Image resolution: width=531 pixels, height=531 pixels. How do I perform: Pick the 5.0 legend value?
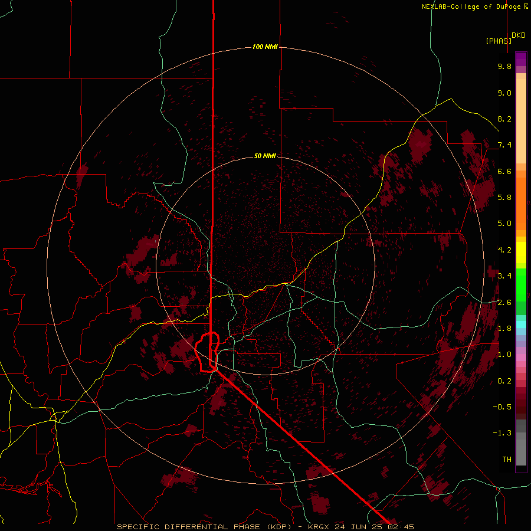coord(504,224)
